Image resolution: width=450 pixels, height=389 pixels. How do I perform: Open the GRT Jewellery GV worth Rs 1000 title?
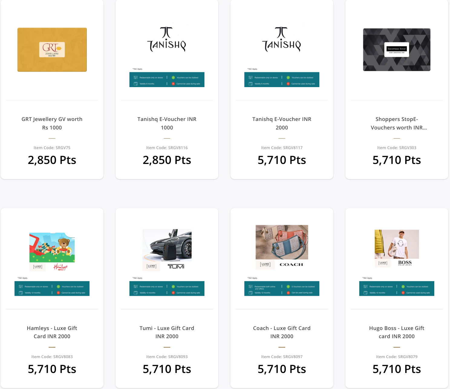[x=52, y=123]
